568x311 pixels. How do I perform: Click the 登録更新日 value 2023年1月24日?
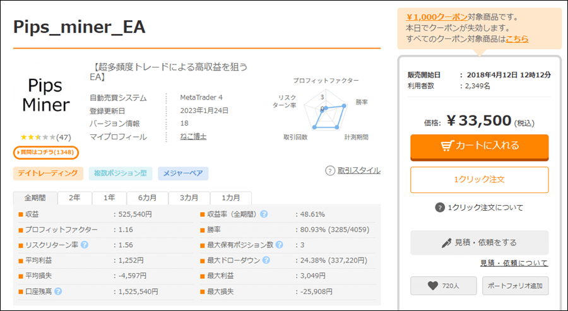[x=204, y=110]
